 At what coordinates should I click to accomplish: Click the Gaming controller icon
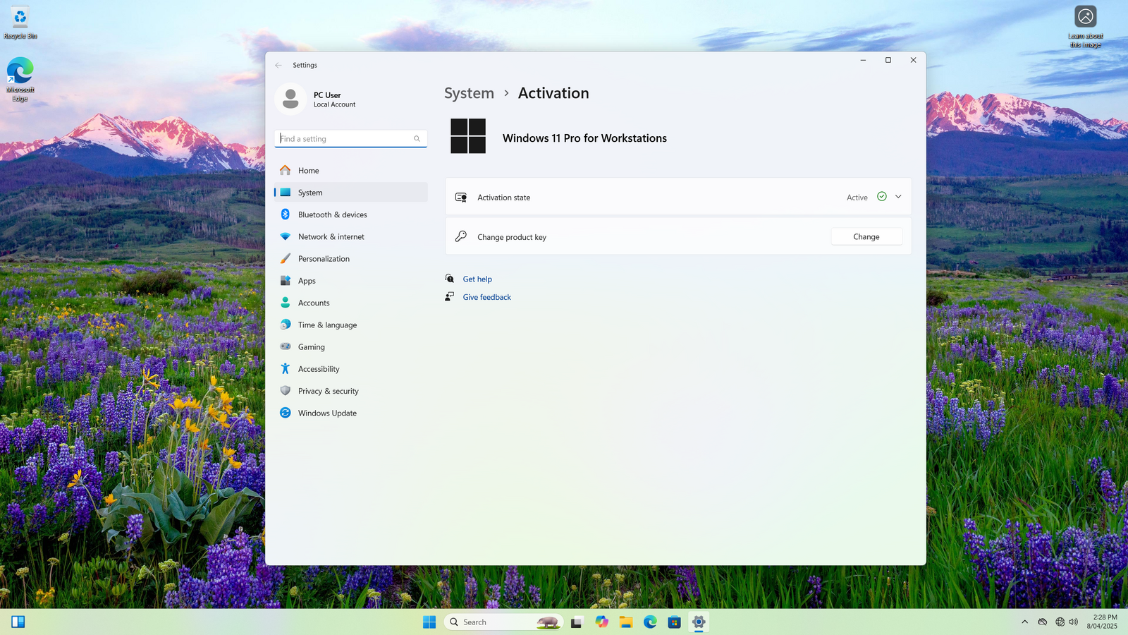click(x=286, y=346)
